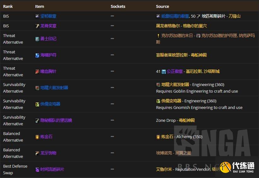This screenshot has height=178, width=259.
Task: Click the icon beside 炼金石 in Item column
Action: tap(37, 137)
